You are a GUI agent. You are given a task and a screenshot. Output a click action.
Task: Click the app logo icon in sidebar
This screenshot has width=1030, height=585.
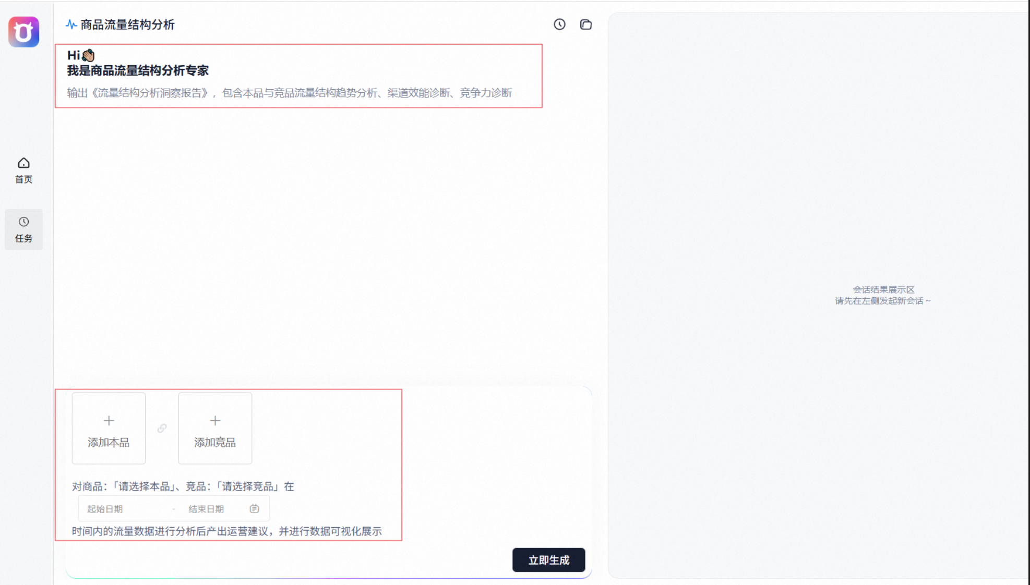23,32
